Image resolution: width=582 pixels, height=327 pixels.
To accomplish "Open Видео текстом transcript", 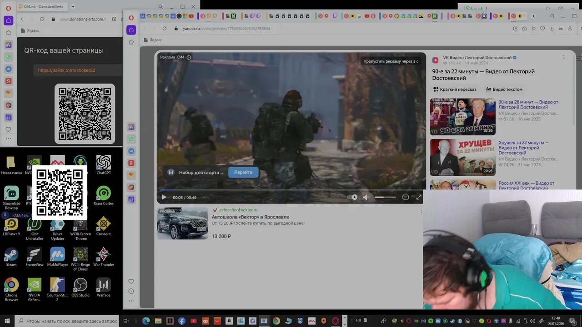I will tap(504, 89).
